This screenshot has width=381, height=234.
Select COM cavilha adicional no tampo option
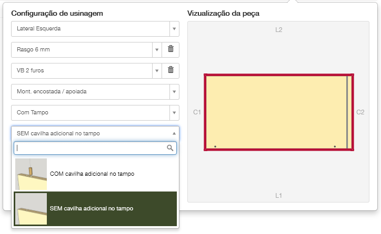(95, 174)
